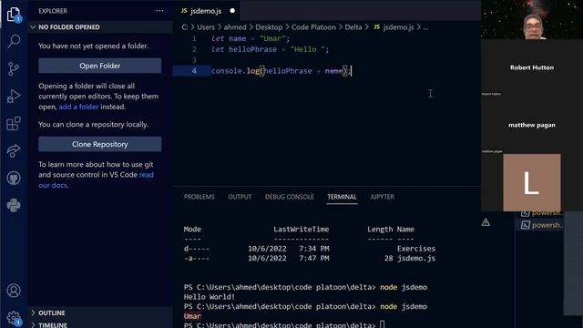Click 'jsdemo.js' in the terminal listing
The image size is (583, 328).
pyautogui.click(x=416, y=258)
